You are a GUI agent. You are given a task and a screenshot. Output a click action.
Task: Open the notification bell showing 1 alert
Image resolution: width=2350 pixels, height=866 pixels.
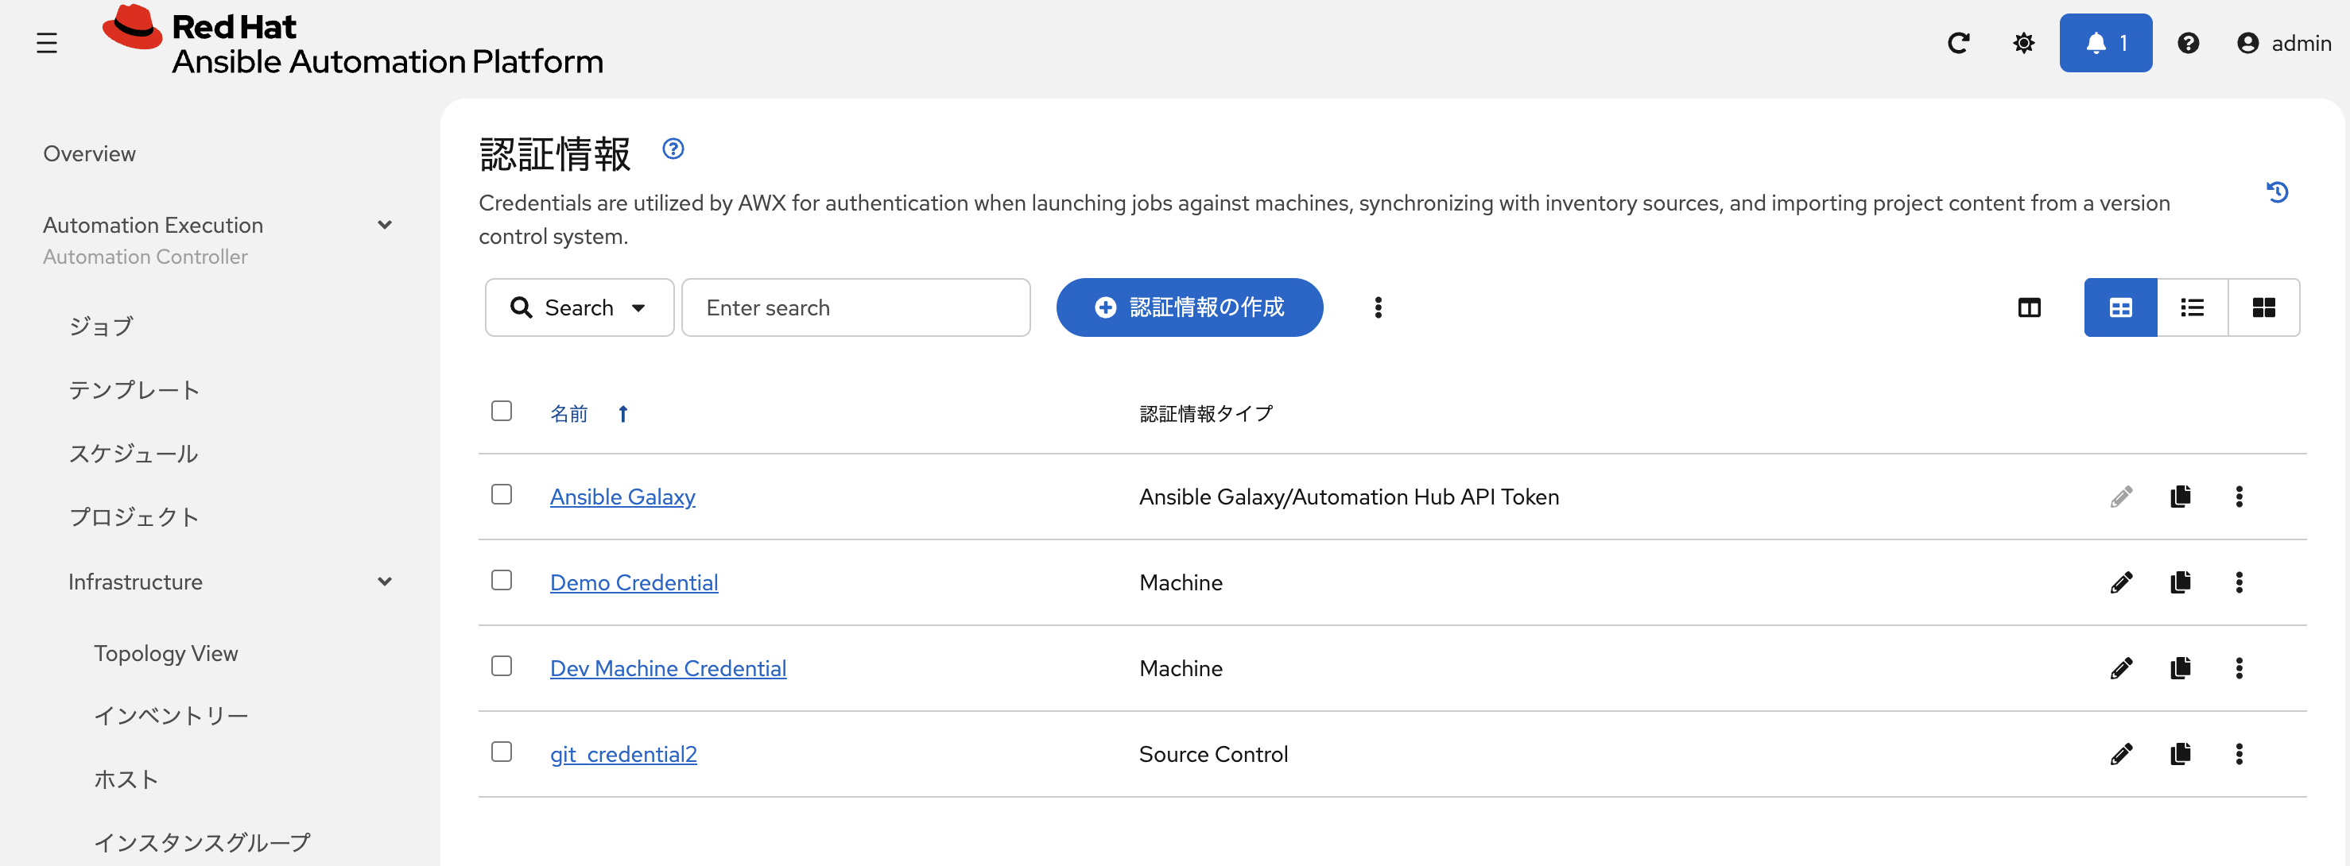[2105, 42]
